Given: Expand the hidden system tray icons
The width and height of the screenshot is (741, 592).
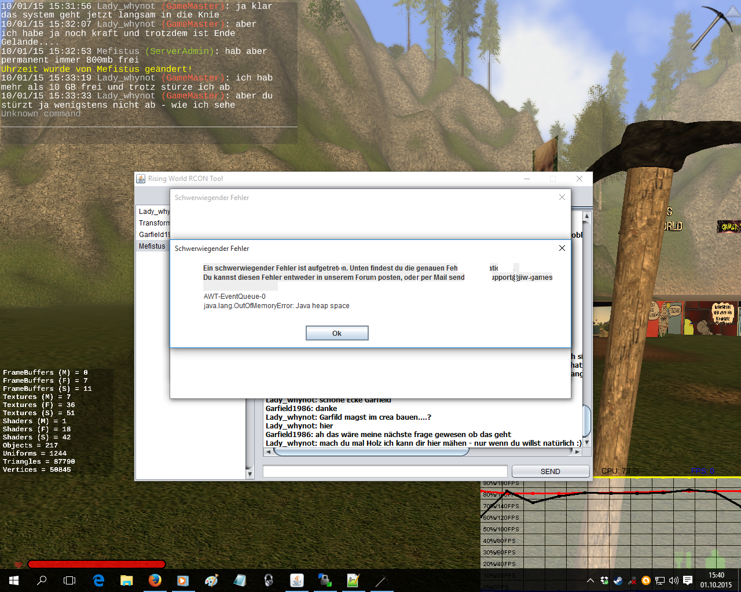Looking at the screenshot, I should (x=590, y=580).
